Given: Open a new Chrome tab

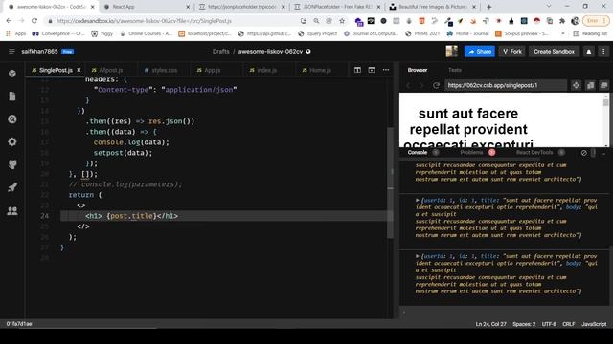Looking at the screenshot, I should [x=489, y=7].
